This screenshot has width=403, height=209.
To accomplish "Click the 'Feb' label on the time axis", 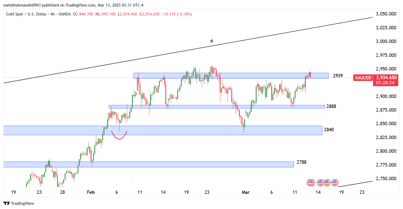I will pos(91,192).
